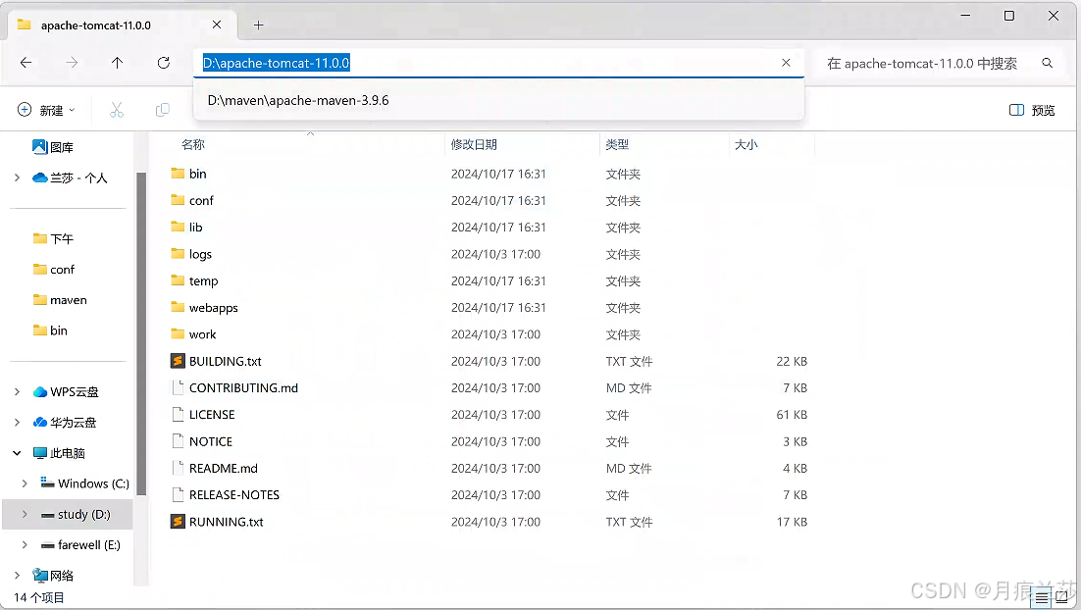
Task: Select the temp folder icon
Action: coord(178,280)
